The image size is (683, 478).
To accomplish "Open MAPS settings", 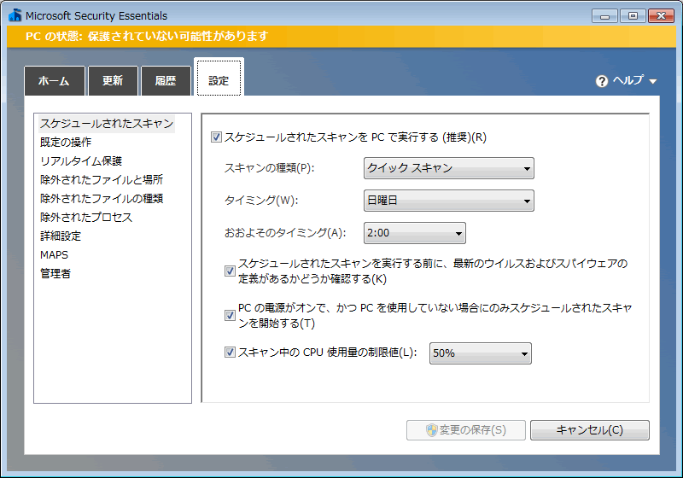I will (54, 254).
